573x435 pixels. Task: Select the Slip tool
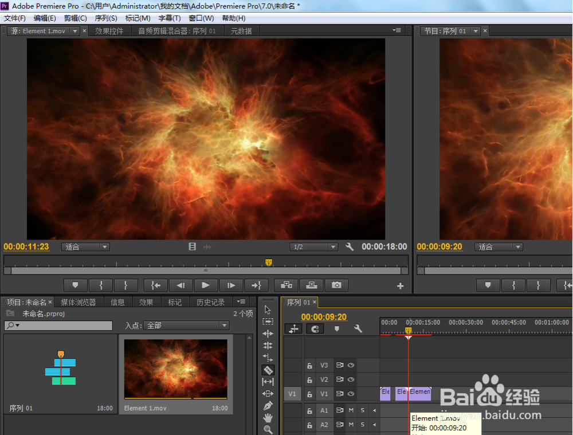point(268,382)
